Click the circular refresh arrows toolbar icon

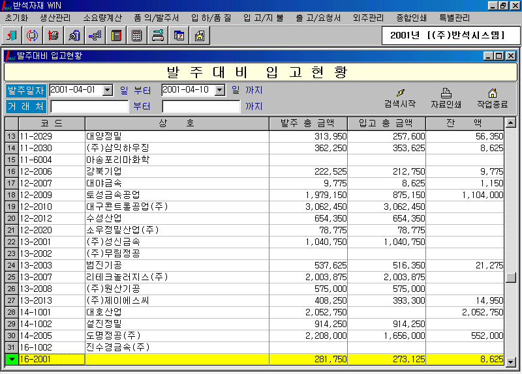click(32, 35)
